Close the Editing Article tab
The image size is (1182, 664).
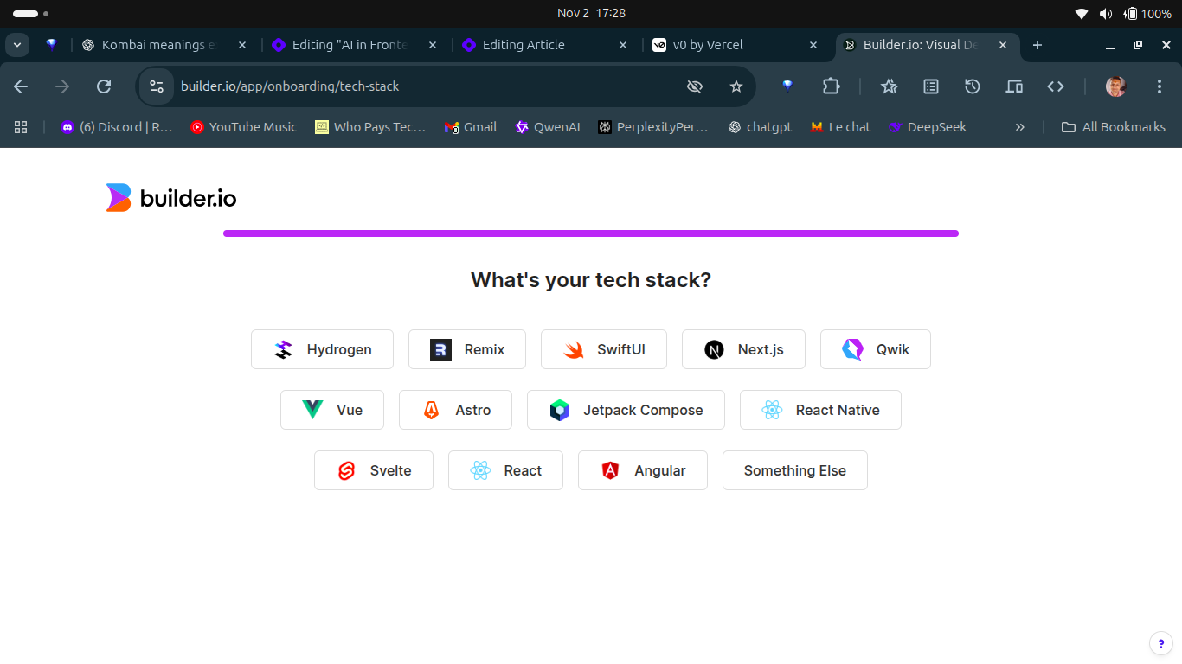pos(623,45)
